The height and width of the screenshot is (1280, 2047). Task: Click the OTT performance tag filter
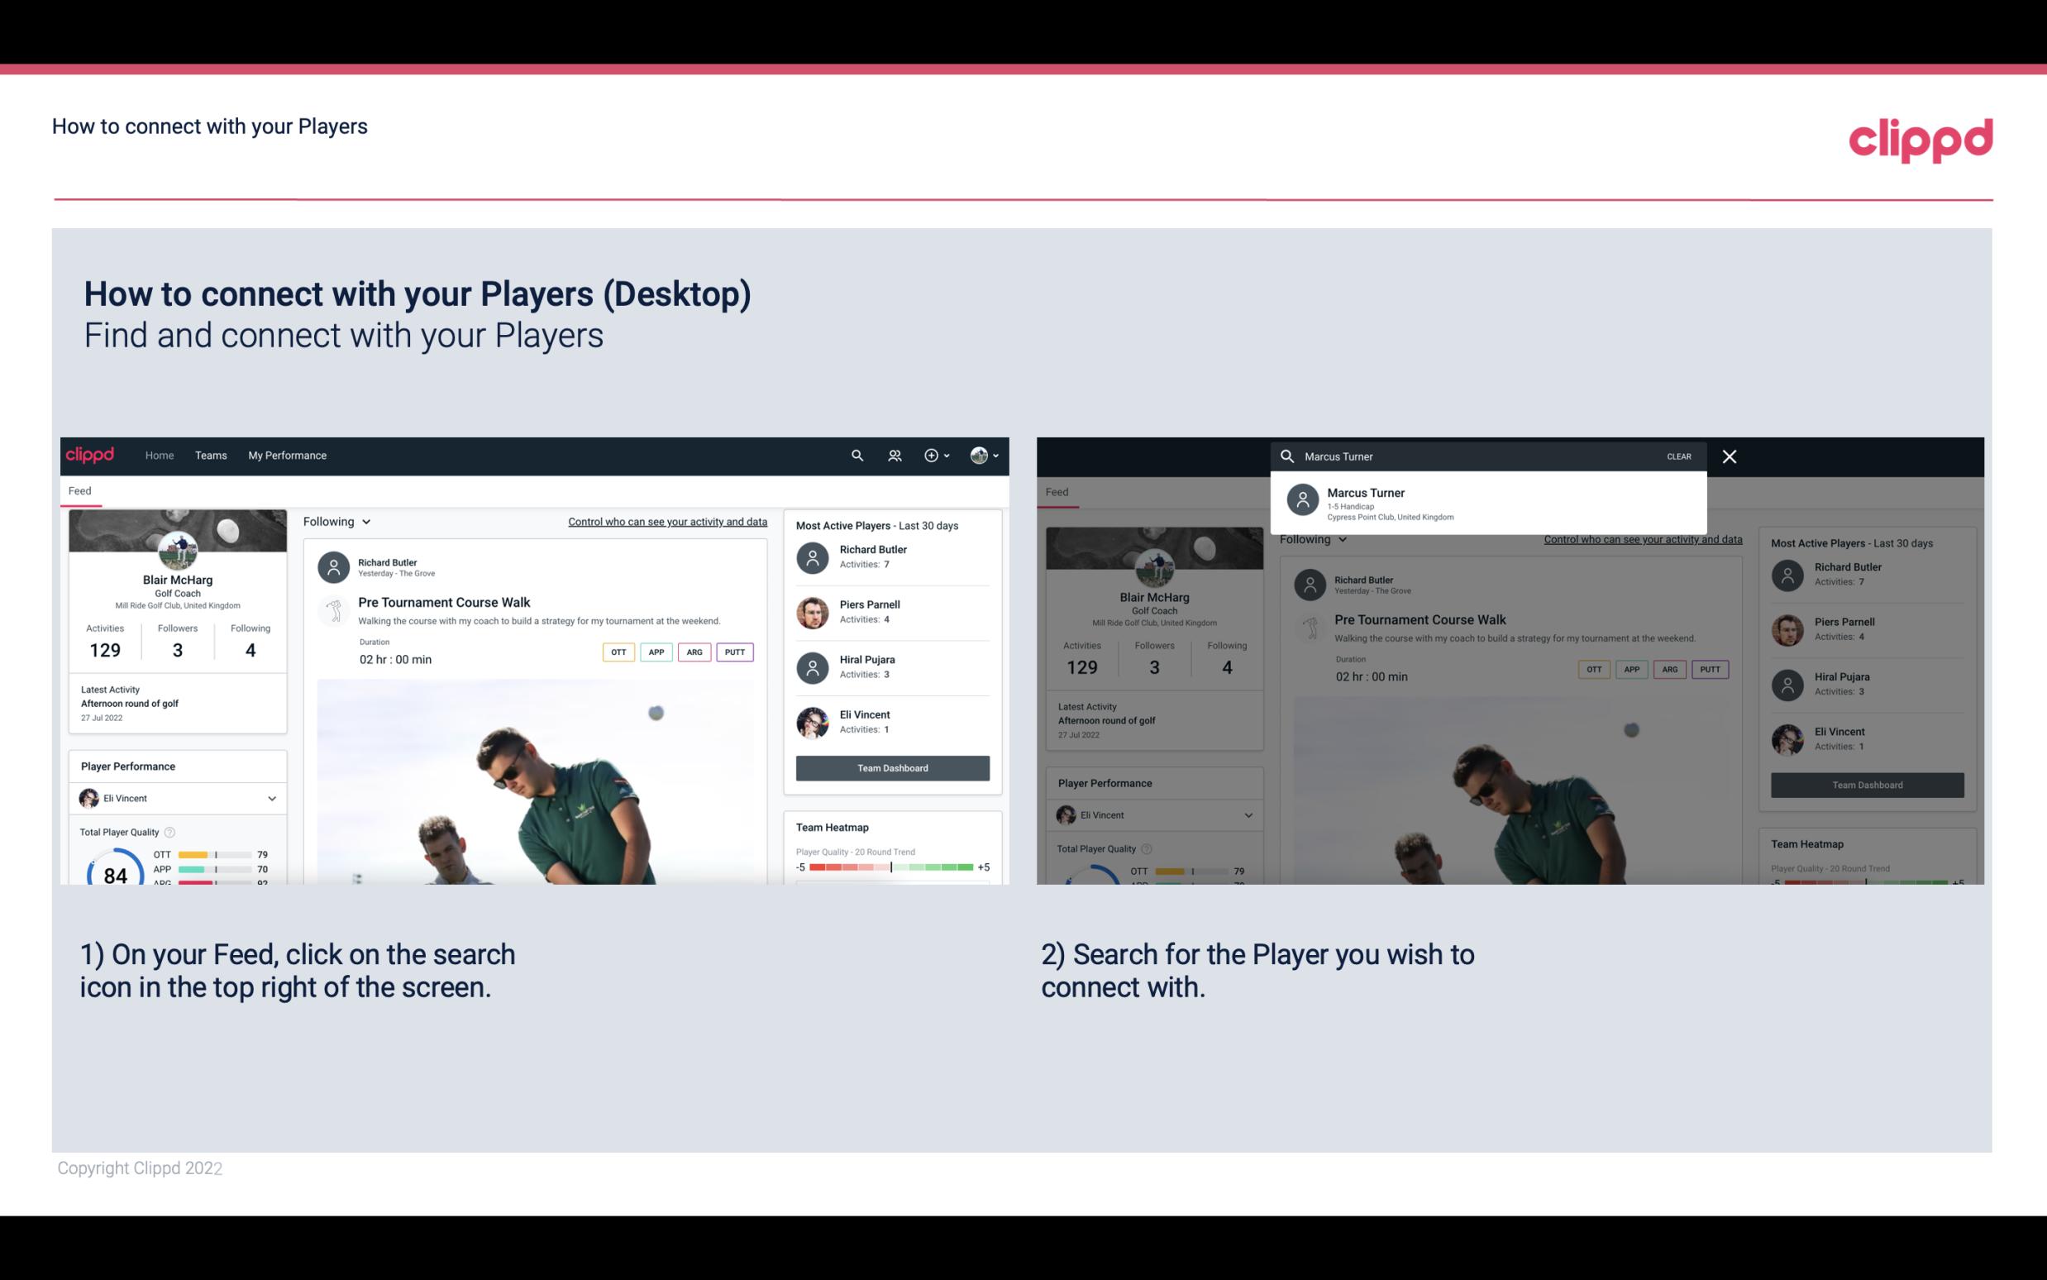(618, 652)
